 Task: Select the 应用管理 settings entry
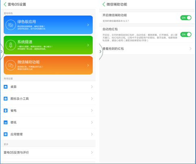coord(48,134)
